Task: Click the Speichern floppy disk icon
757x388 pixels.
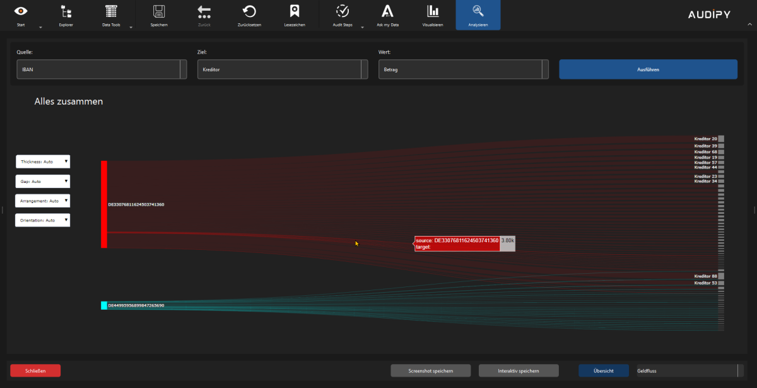Action: [x=159, y=11]
